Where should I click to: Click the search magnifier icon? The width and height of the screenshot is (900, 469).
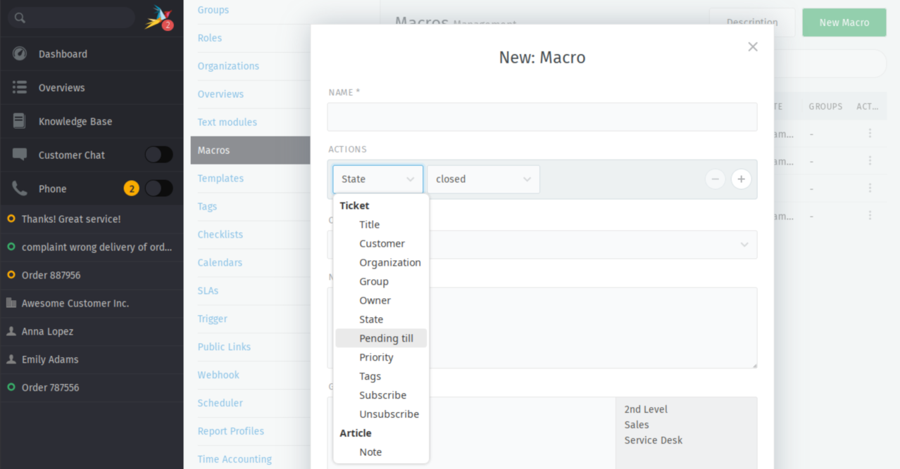20,18
